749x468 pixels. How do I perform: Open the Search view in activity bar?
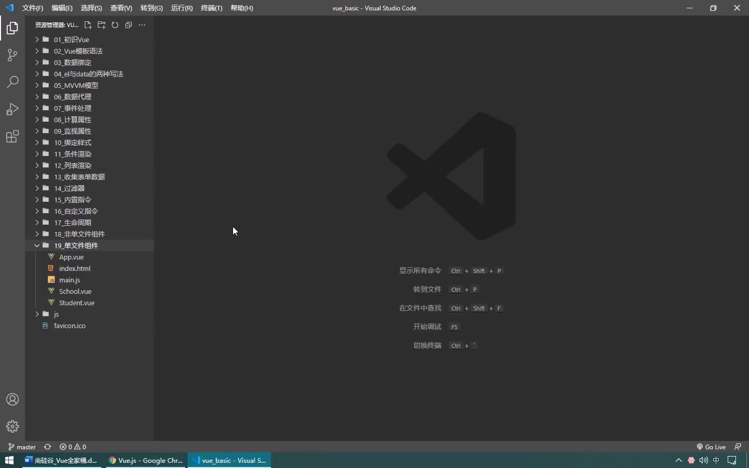pyautogui.click(x=12, y=82)
